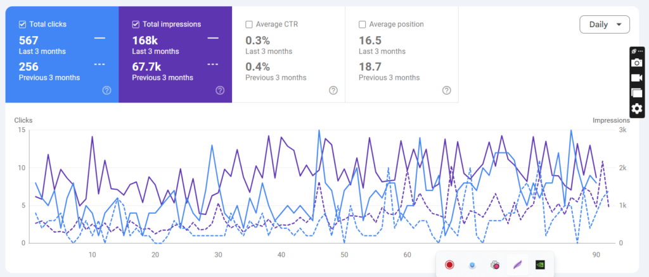
Task: Uncheck the Total impressions checkbox
Action: click(136, 25)
